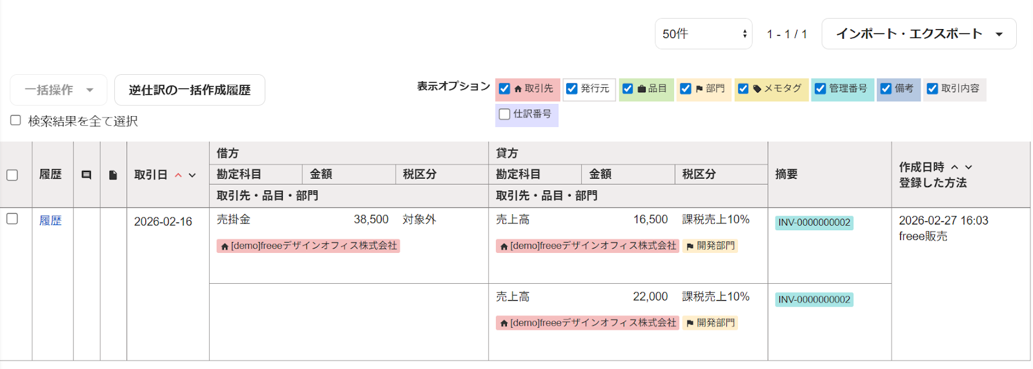1033x369 pixels.
Task: Click the INV-0000000002 tag in the first line
Action: 814,223
